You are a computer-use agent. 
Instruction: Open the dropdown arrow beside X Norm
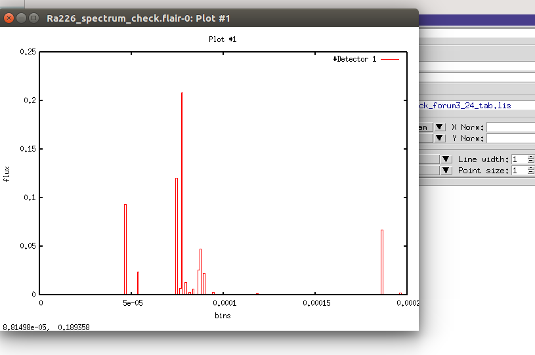[439, 127]
